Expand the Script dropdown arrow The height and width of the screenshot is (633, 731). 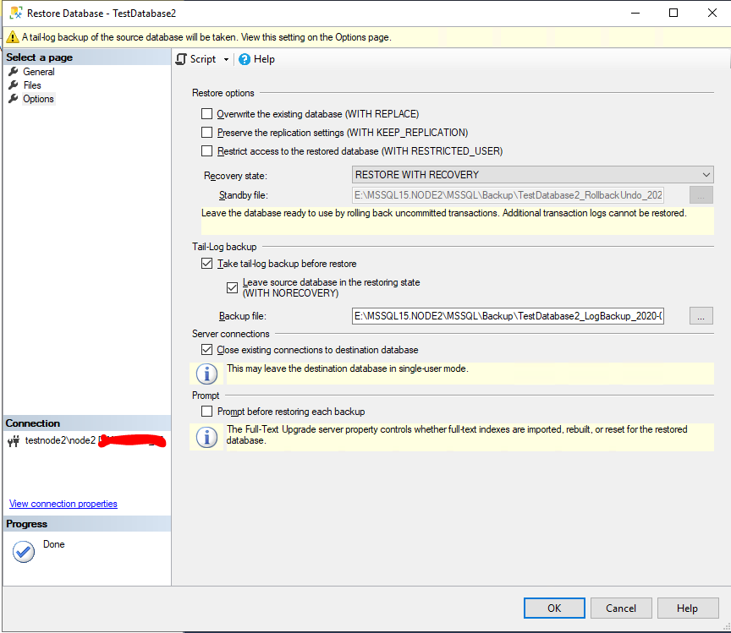[226, 59]
